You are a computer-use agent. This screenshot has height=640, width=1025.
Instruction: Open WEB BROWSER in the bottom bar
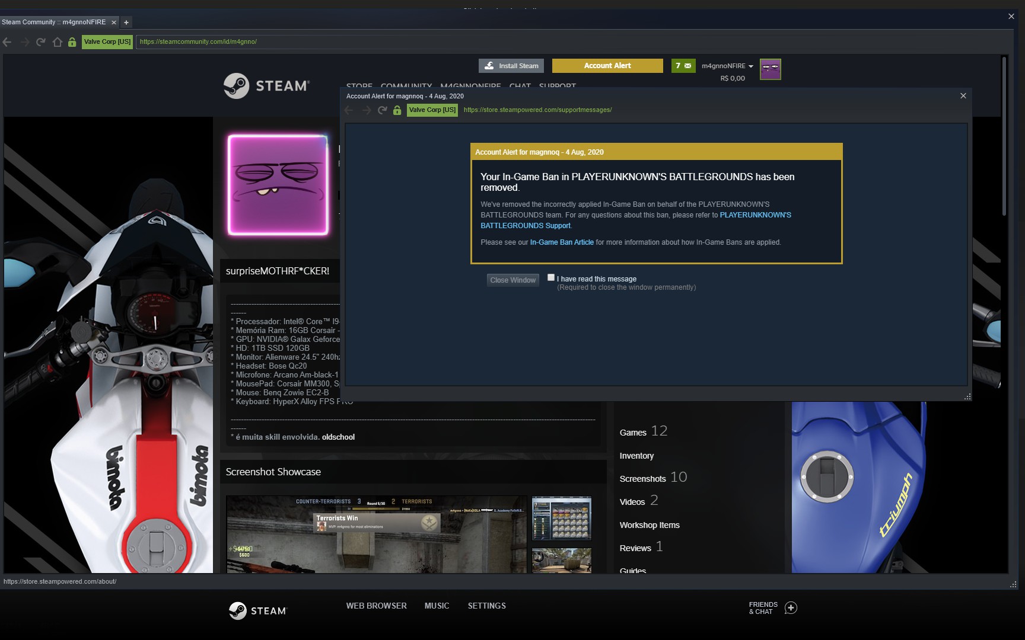pos(377,606)
